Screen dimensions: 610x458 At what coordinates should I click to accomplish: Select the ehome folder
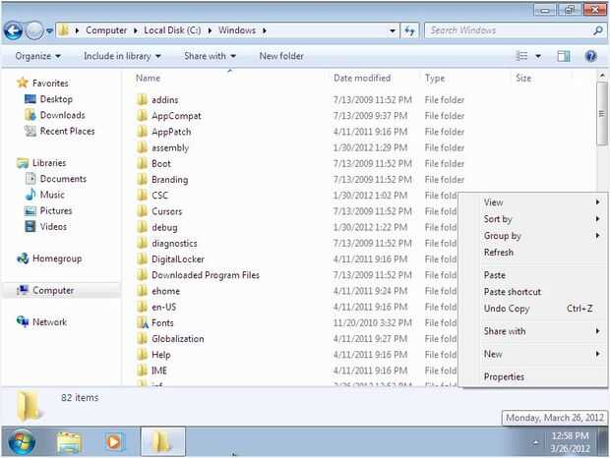click(165, 291)
